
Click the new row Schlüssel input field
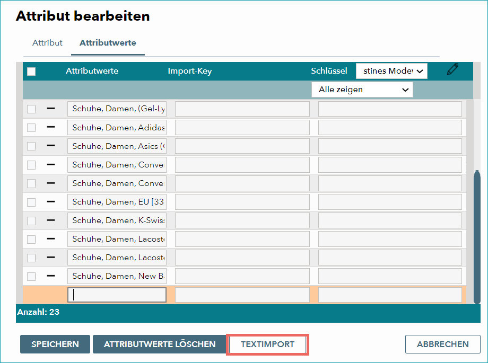pos(390,295)
